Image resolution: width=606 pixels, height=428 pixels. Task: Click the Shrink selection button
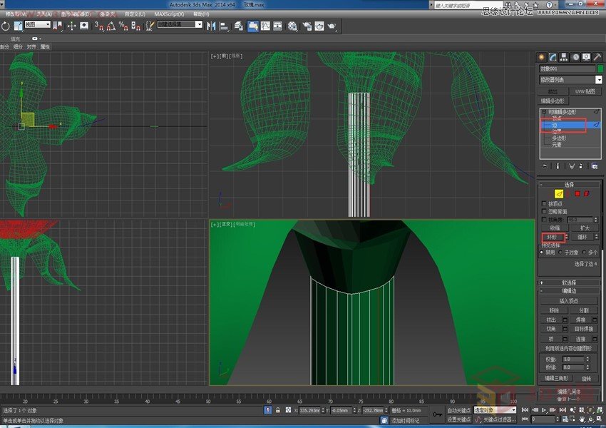(x=555, y=228)
